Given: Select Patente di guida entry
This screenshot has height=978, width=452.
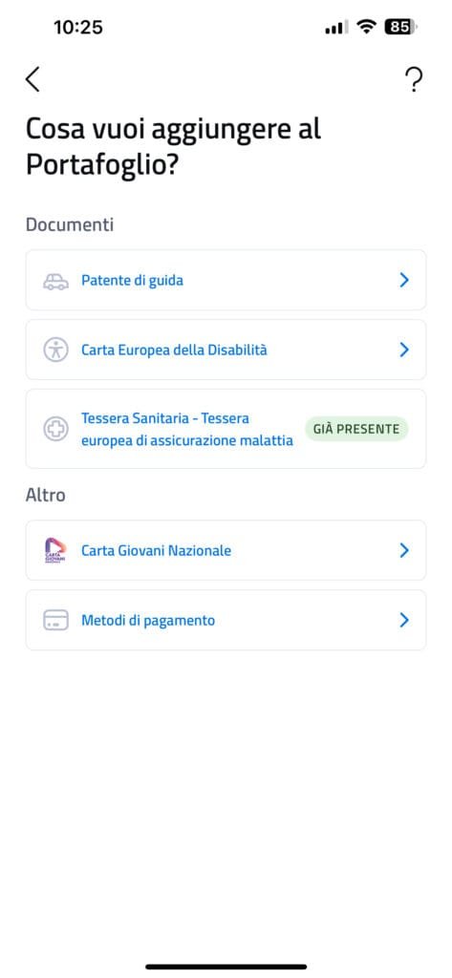Looking at the screenshot, I should (226, 280).
